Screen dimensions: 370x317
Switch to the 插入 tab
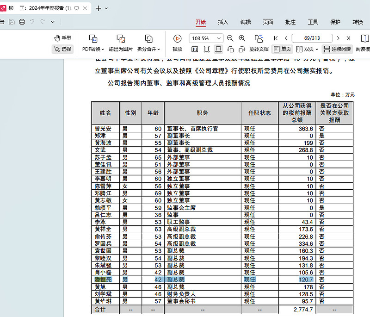223,22
